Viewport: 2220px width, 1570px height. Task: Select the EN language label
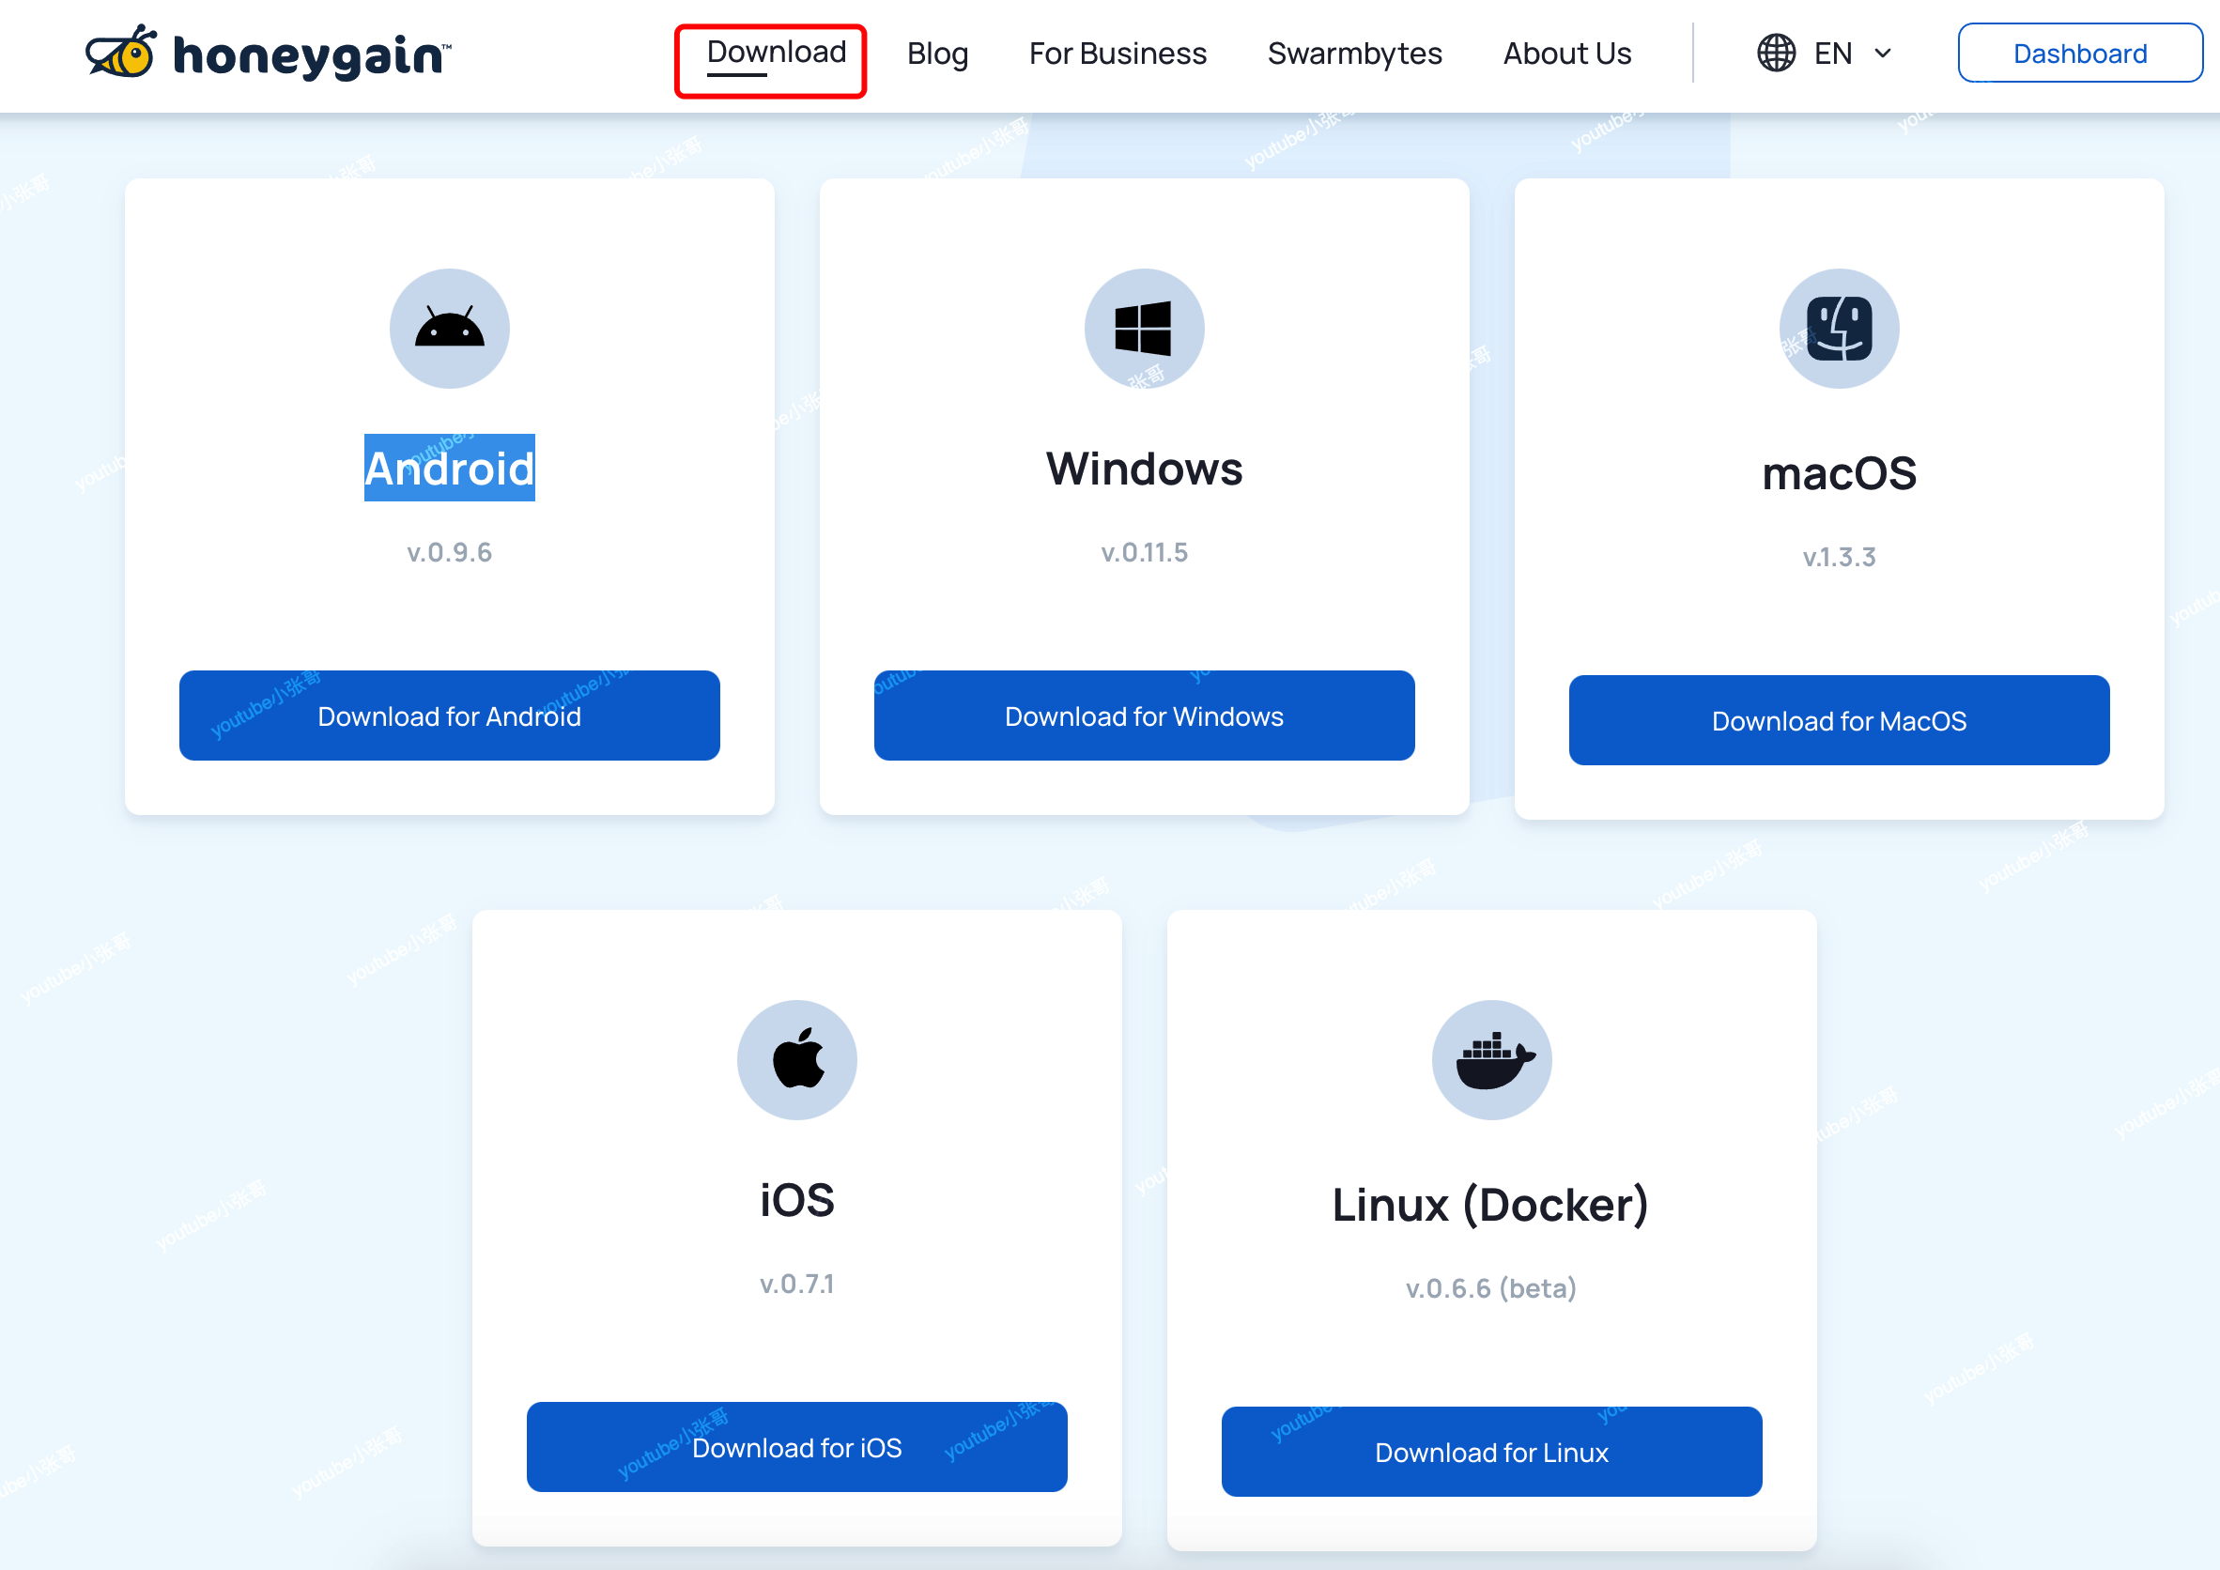pyautogui.click(x=1833, y=54)
